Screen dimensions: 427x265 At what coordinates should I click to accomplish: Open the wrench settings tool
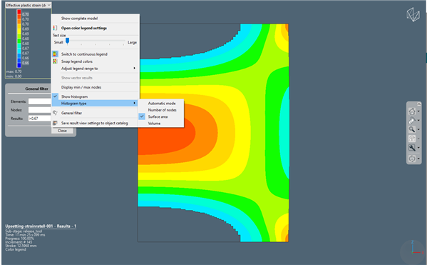point(412,148)
